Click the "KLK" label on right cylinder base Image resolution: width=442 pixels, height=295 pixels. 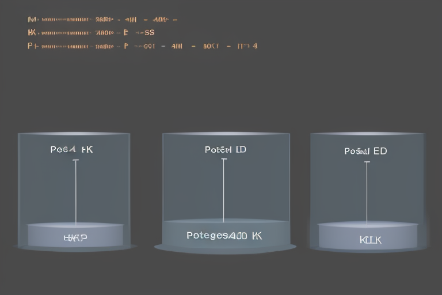click(370, 239)
